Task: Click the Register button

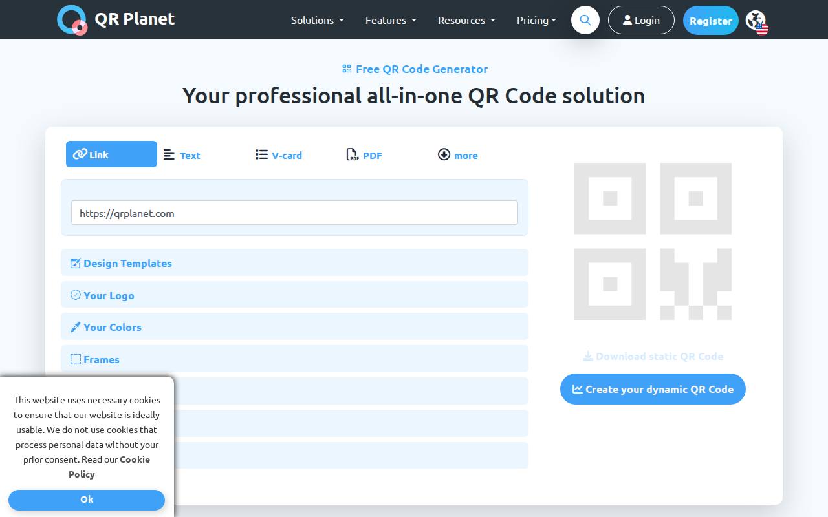Action: point(710,21)
